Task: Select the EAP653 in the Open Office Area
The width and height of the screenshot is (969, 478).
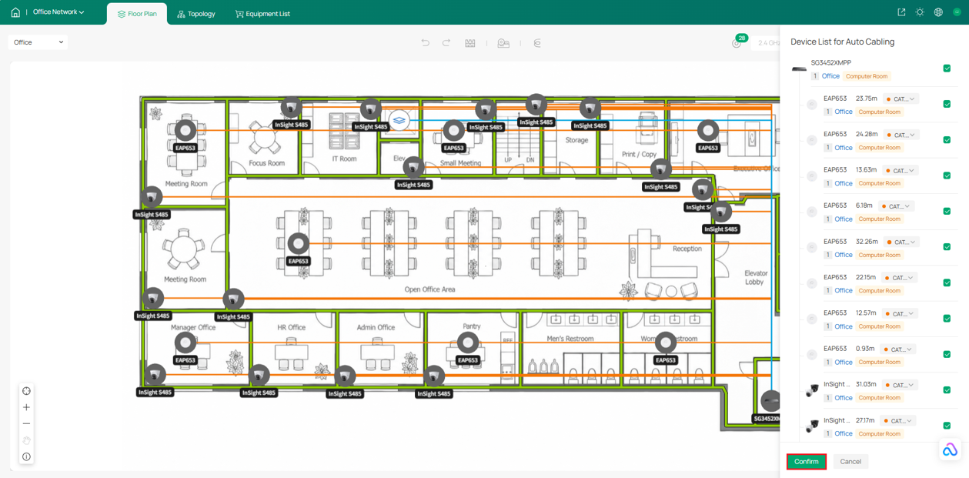Action: (x=299, y=244)
